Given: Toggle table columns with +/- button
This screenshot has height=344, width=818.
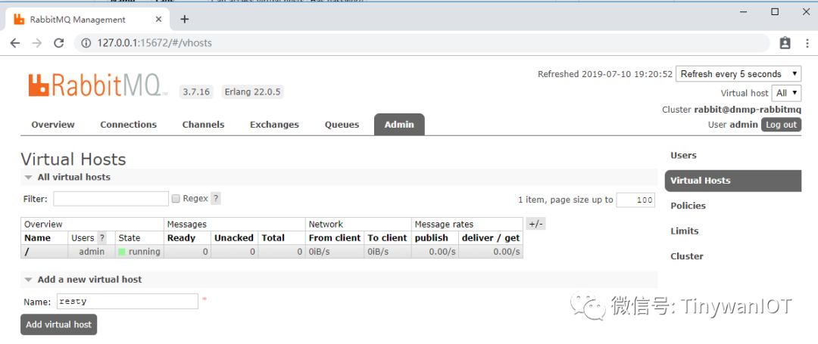Looking at the screenshot, I should point(535,225).
